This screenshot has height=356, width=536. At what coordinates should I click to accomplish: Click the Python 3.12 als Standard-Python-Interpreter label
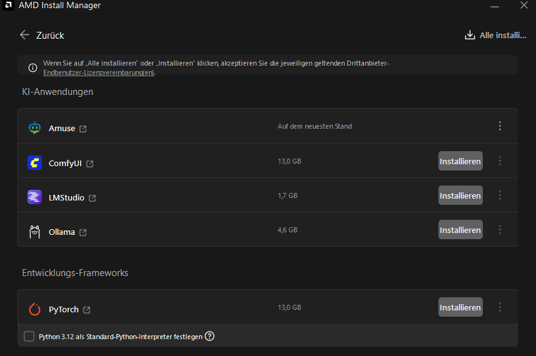pos(121,337)
